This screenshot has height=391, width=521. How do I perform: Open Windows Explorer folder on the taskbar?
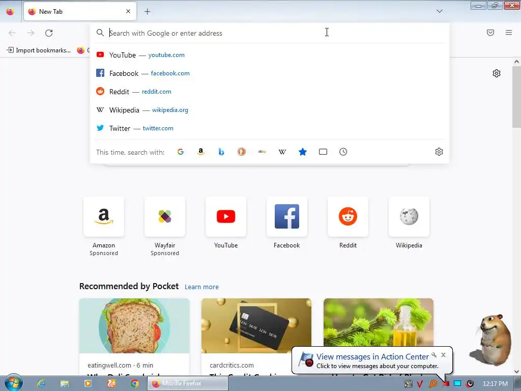click(65, 383)
